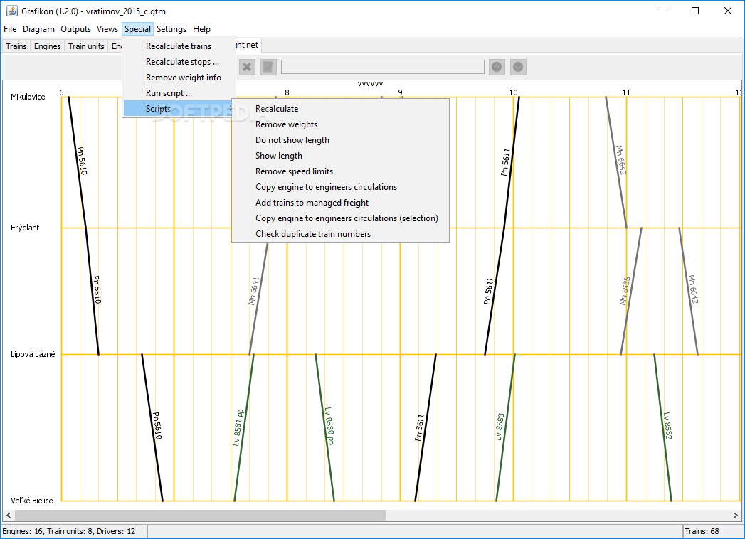Switch to the Trains tab
Image resolution: width=745 pixels, height=539 pixels.
click(x=16, y=46)
